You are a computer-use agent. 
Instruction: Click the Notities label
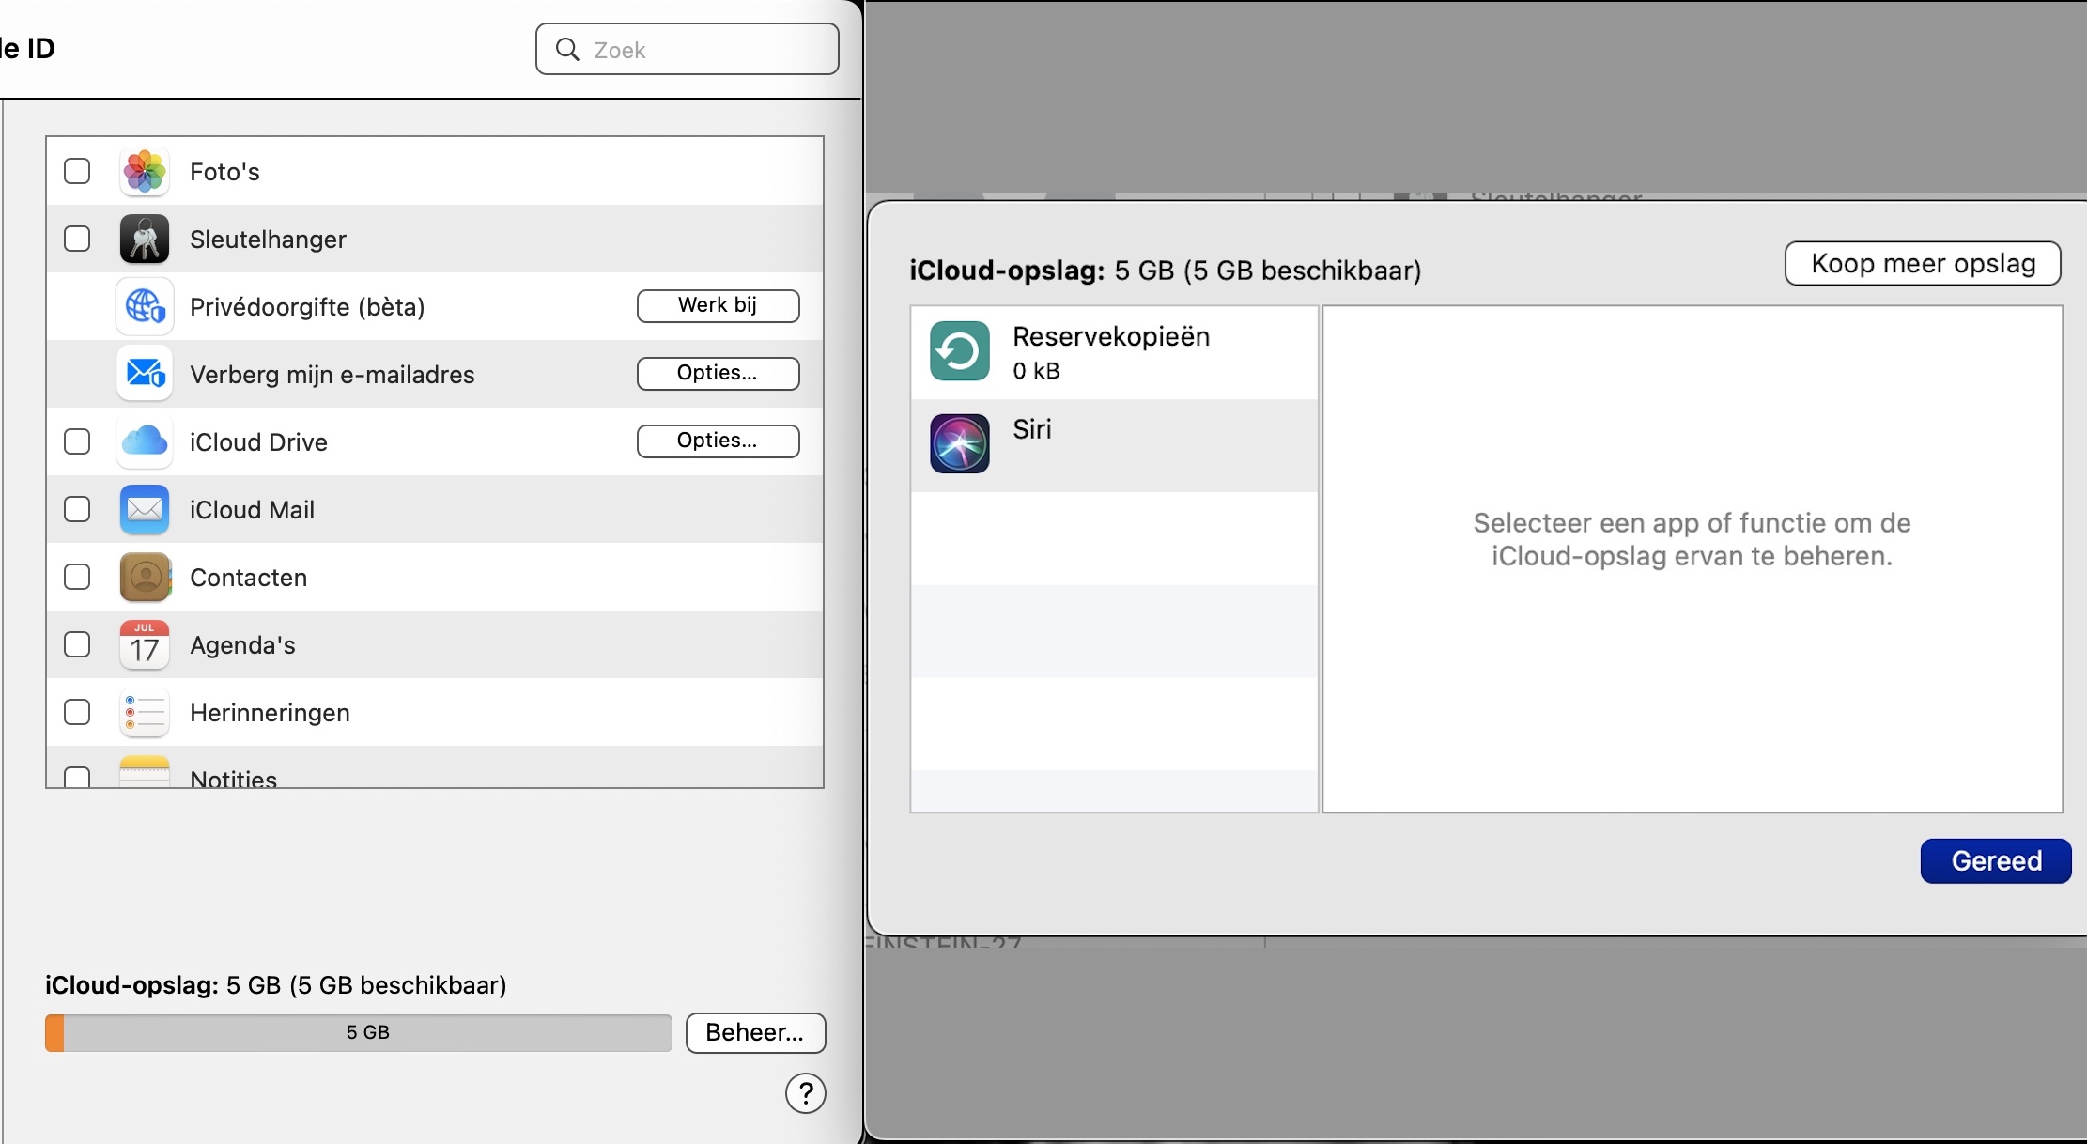coord(233,778)
